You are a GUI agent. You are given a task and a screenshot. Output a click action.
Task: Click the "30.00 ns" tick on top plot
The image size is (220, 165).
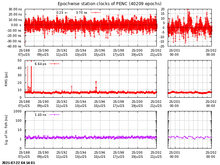pyautogui.click(x=15, y=9)
